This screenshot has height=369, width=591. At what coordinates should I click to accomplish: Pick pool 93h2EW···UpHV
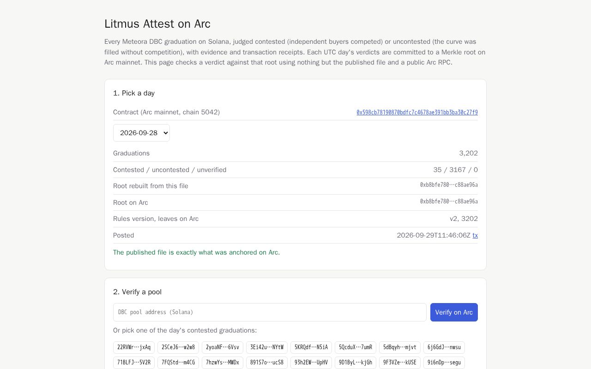tap(311, 363)
